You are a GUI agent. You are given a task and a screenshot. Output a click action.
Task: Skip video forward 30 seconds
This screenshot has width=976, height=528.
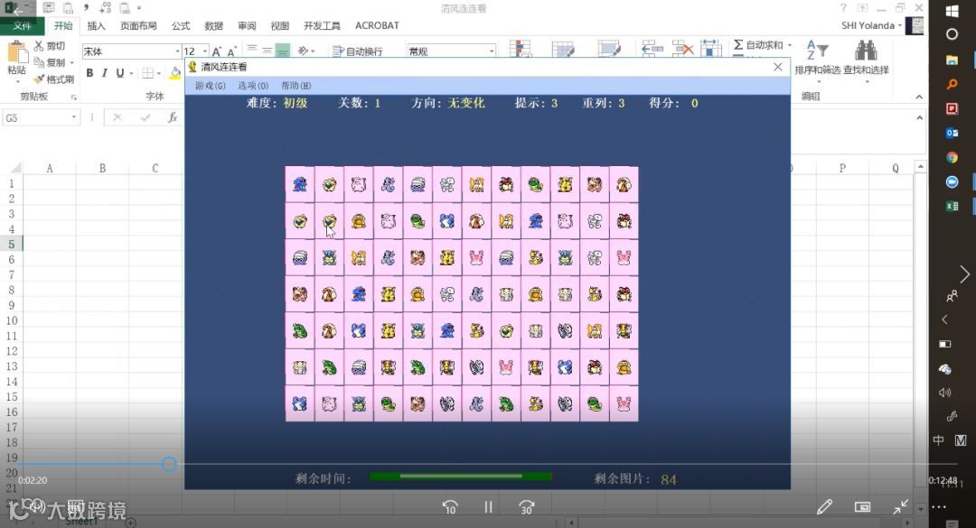point(527,507)
